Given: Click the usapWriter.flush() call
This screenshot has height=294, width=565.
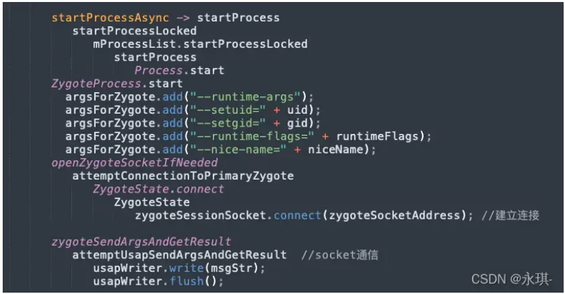Looking at the screenshot, I should pyautogui.click(x=158, y=281).
